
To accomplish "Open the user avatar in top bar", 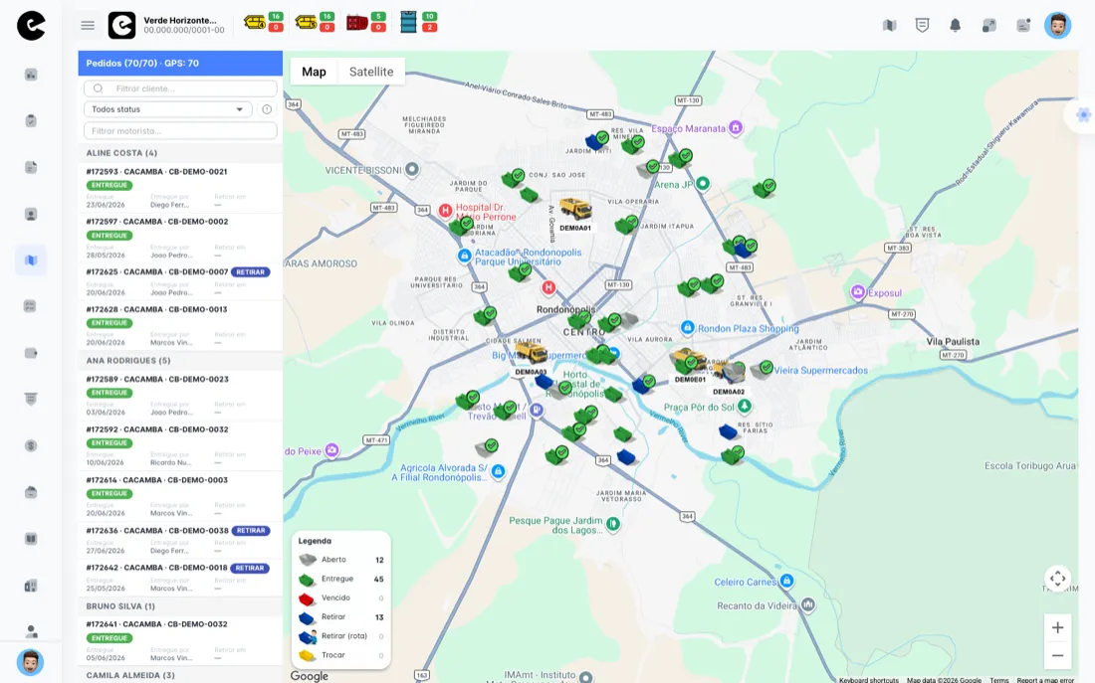I will click(x=1057, y=25).
